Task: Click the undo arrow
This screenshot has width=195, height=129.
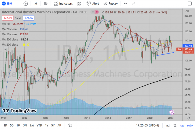Action: click(126, 4)
